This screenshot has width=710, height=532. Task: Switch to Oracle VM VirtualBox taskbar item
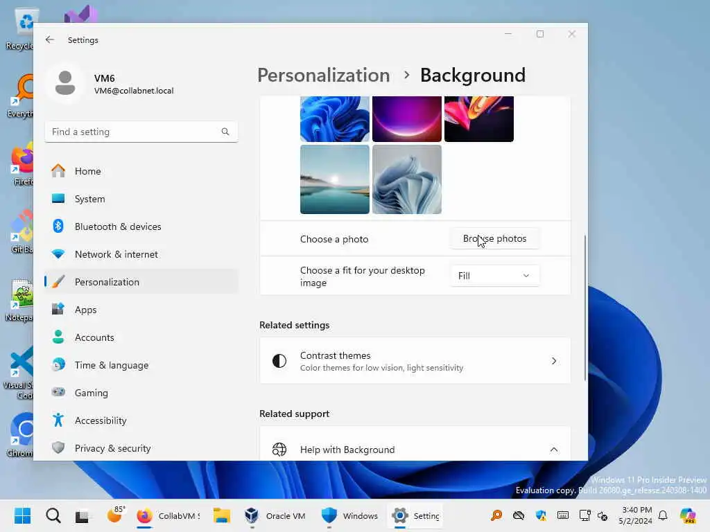coord(275,515)
